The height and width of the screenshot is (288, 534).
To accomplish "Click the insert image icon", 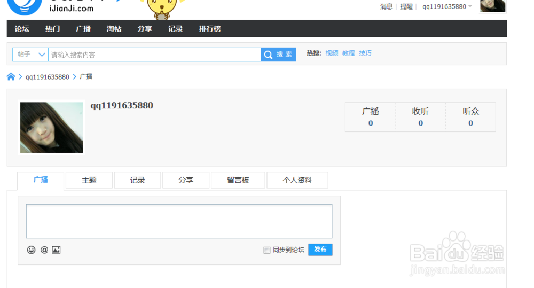I will point(56,250).
